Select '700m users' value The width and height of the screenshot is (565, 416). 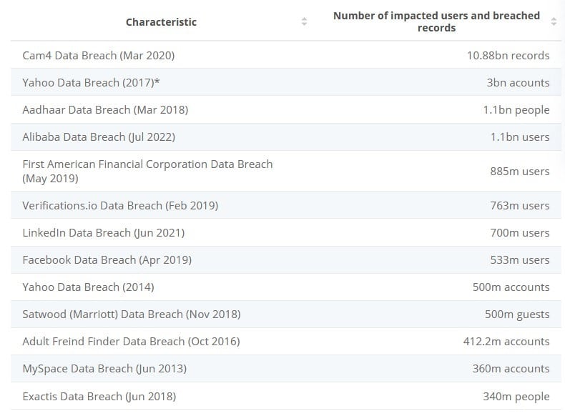[520, 233]
